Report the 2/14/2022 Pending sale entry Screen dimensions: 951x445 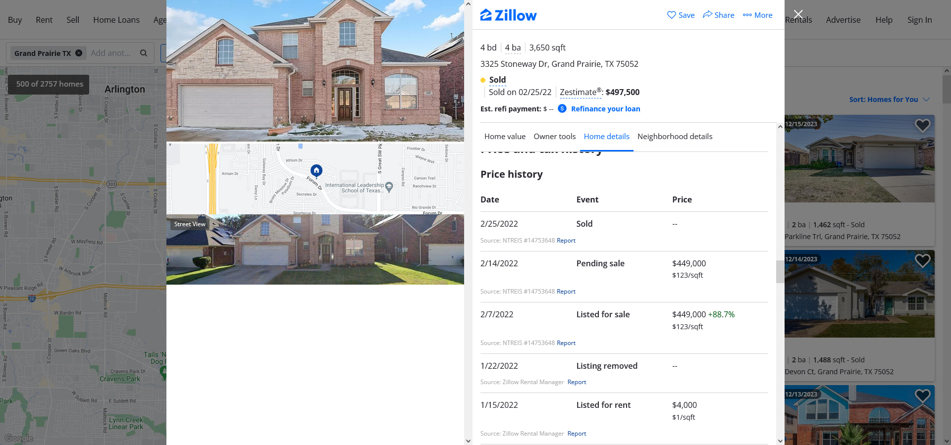coord(566,292)
